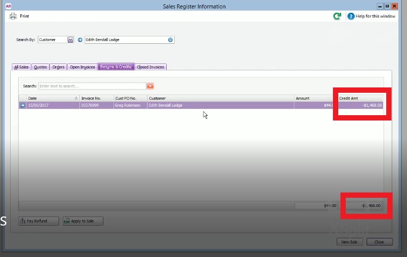Click in the Search text field

pos(92,86)
